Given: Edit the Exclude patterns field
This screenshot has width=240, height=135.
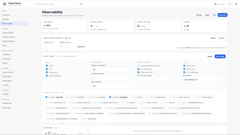Looking at the screenshot, I should click(x=157, y=79).
